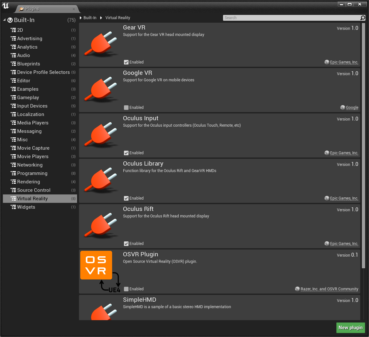Image resolution: width=369 pixels, height=337 pixels.
Task: Select the Virtual Reality category
Action: point(40,199)
